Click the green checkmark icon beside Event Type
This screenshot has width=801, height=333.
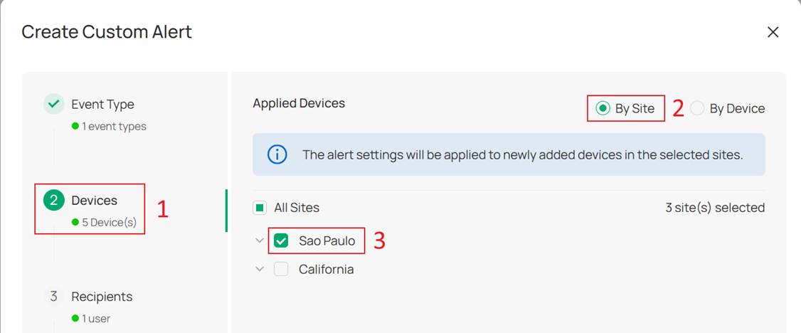click(53, 104)
